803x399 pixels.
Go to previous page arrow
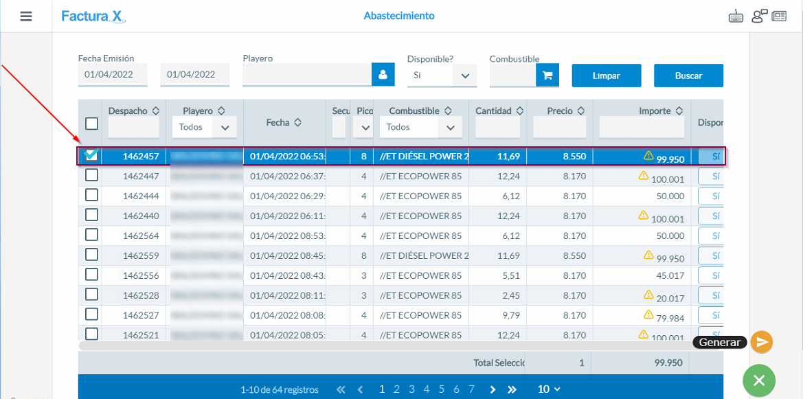coord(359,390)
